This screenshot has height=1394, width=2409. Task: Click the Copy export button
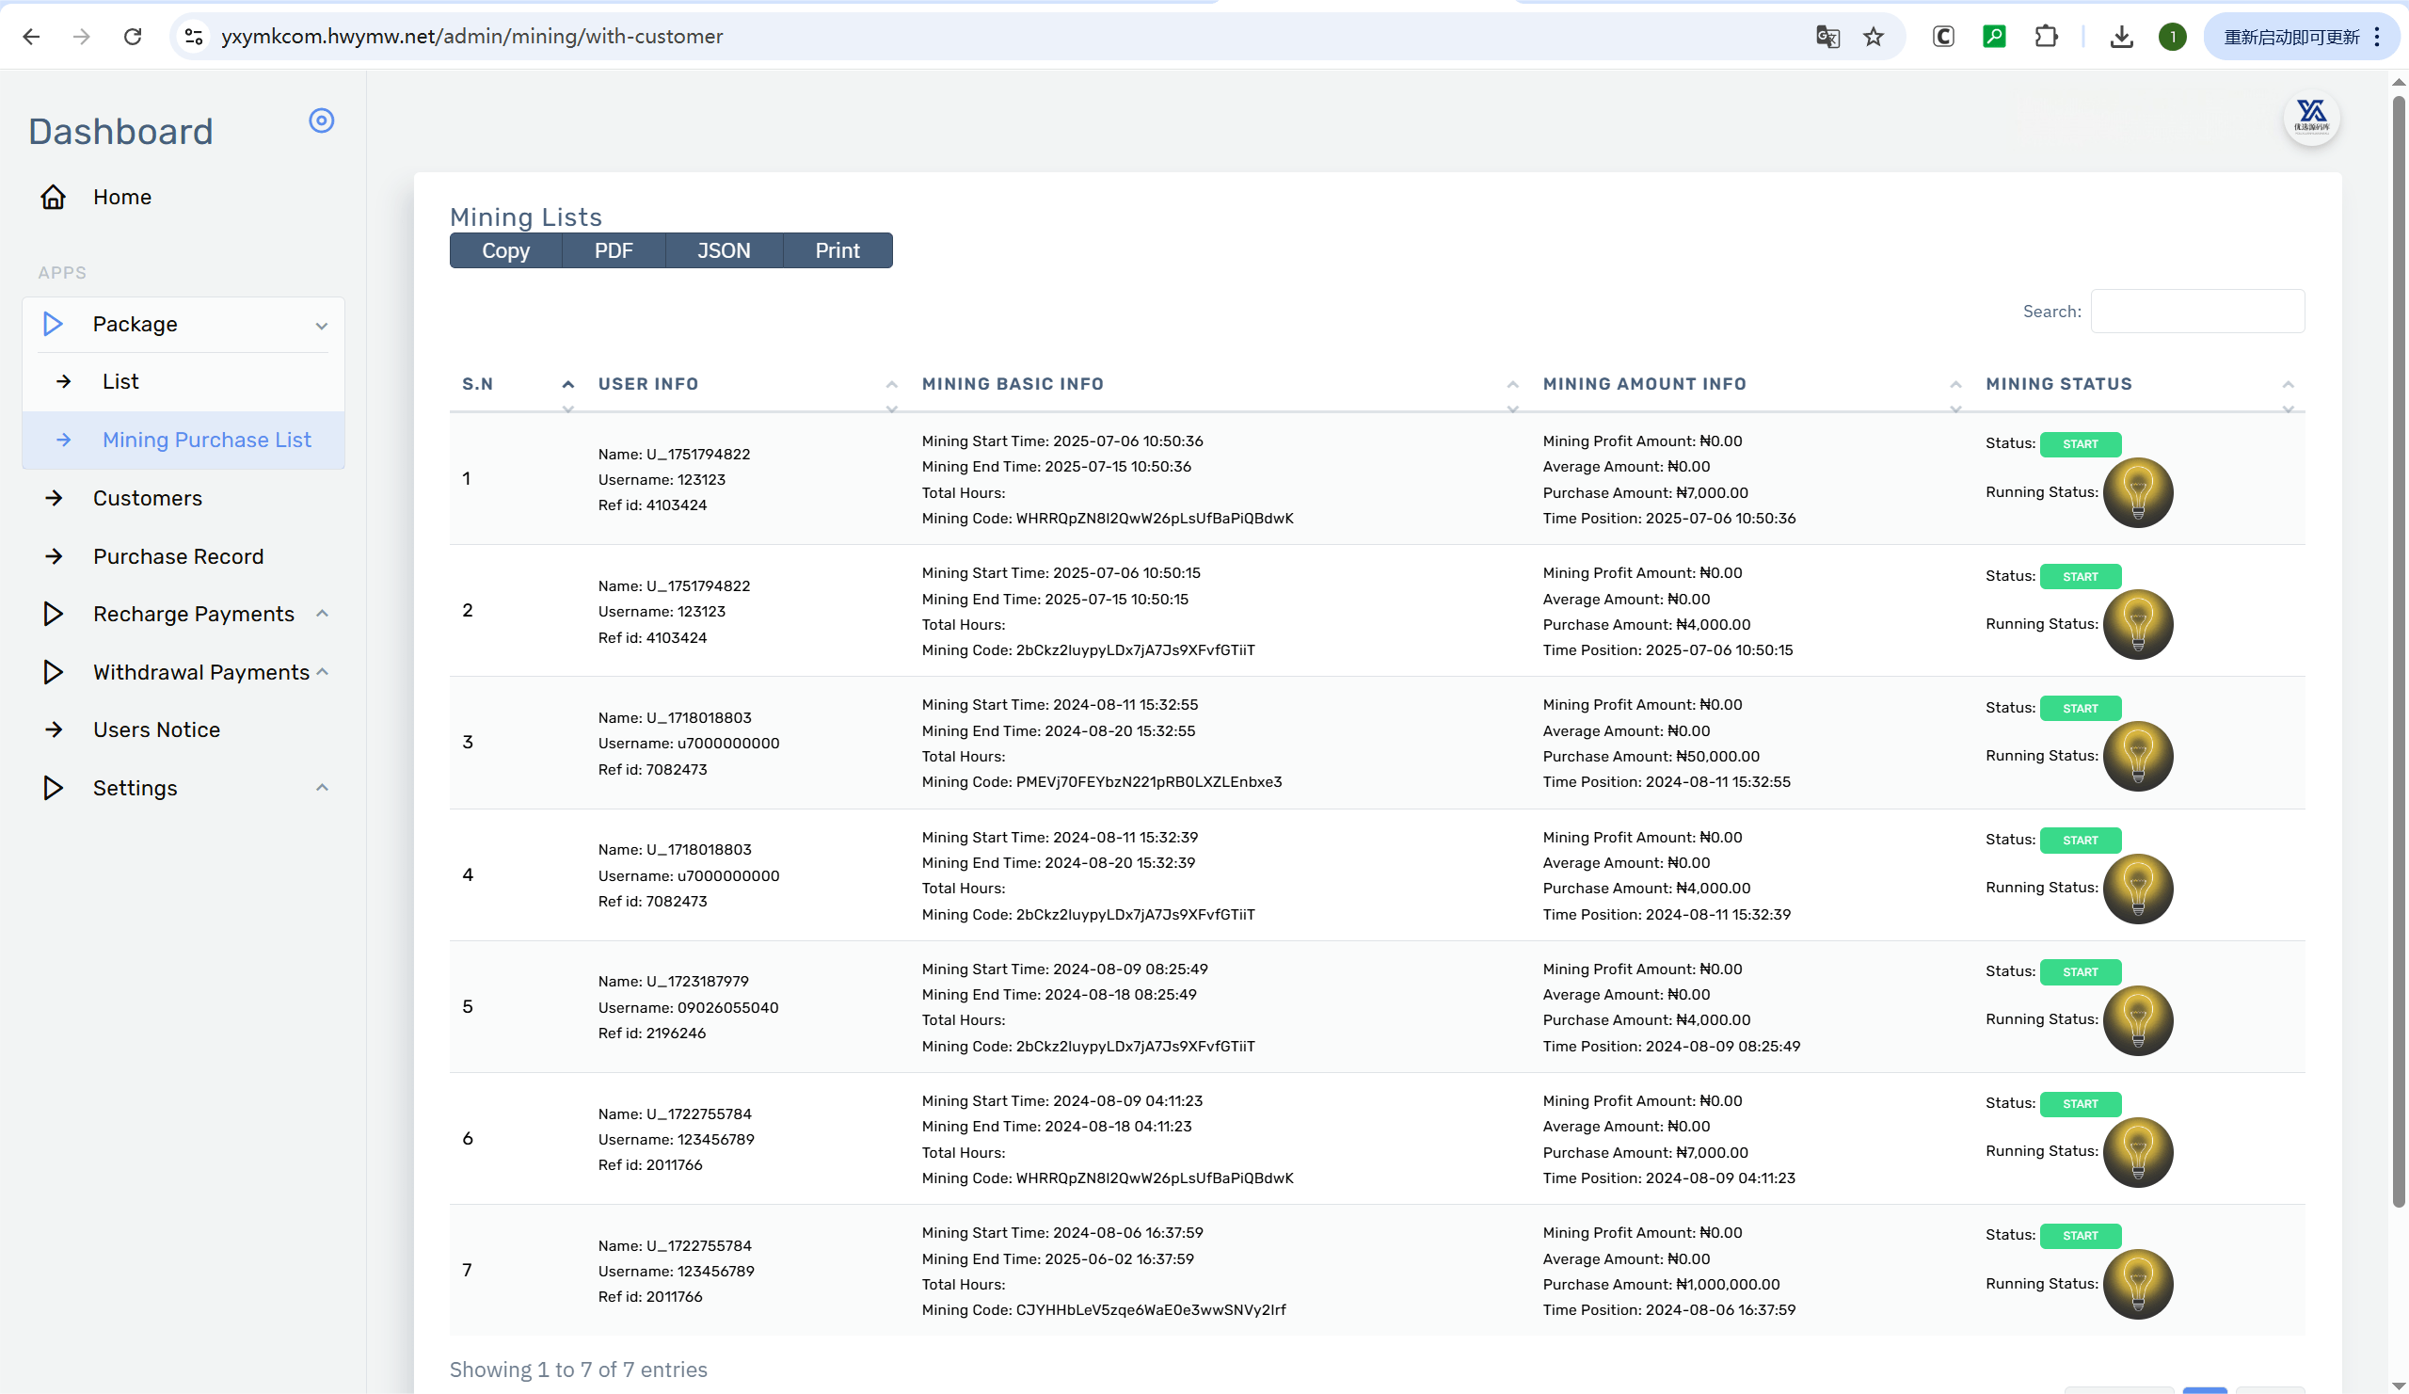(504, 250)
